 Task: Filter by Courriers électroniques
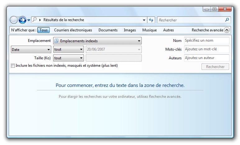73,30
